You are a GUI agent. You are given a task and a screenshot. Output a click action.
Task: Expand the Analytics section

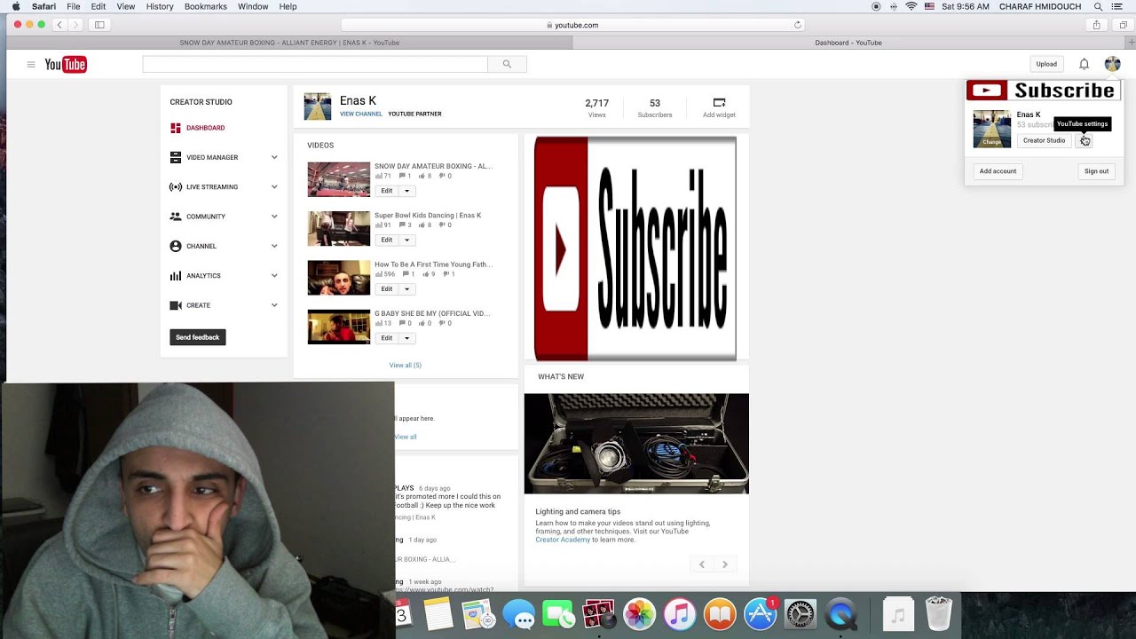pyautogui.click(x=274, y=276)
